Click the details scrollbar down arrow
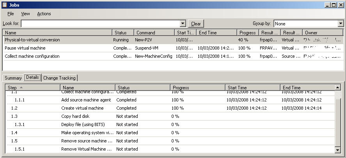Viewport: 346px width, 158px height. coord(338,150)
